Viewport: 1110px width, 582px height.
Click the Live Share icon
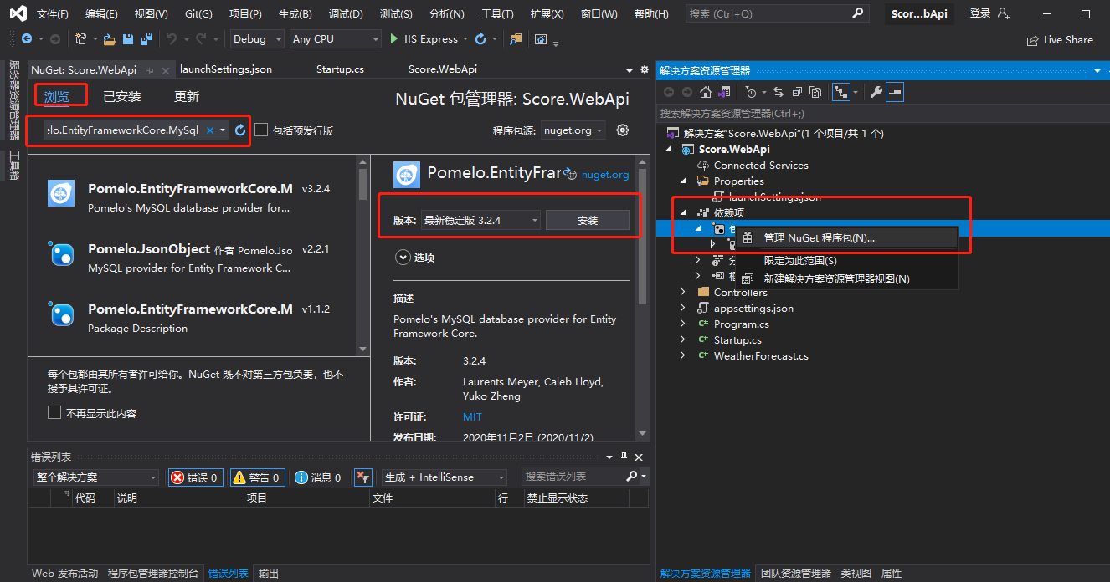point(1032,40)
